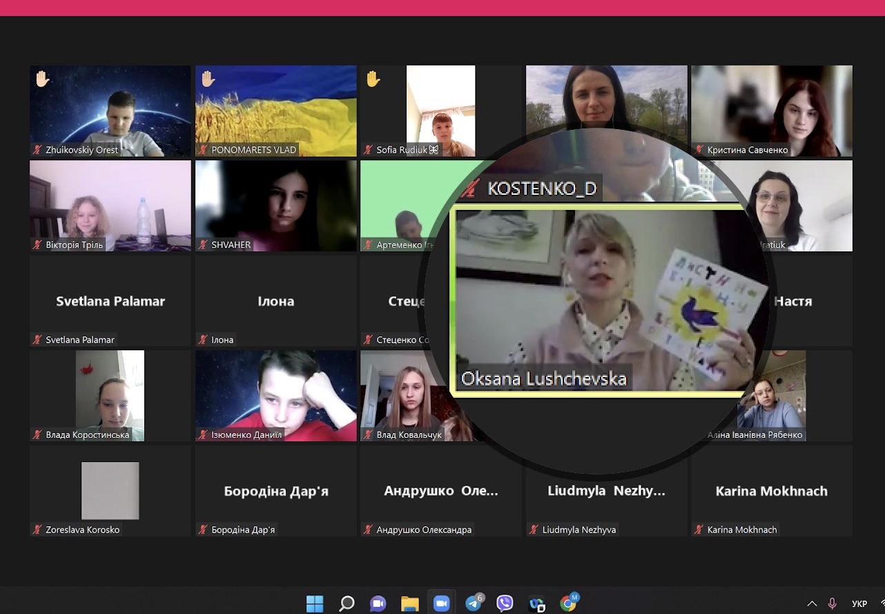This screenshot has height=614, width=885.
Task: Click the Webex taskbar icon
Action: point(537,603)
